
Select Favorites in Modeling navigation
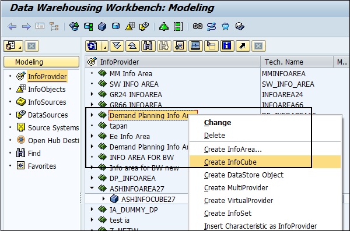coord(42,166)
